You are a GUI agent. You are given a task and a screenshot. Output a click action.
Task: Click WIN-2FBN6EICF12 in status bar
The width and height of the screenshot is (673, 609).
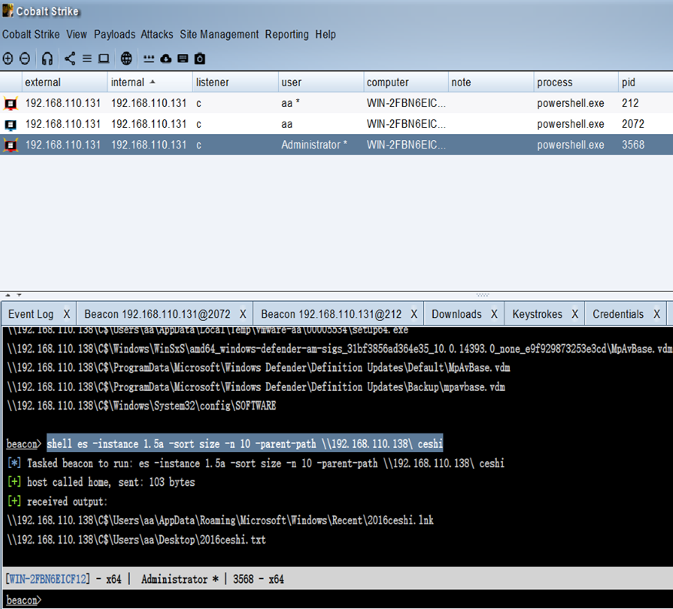[48, 579]
